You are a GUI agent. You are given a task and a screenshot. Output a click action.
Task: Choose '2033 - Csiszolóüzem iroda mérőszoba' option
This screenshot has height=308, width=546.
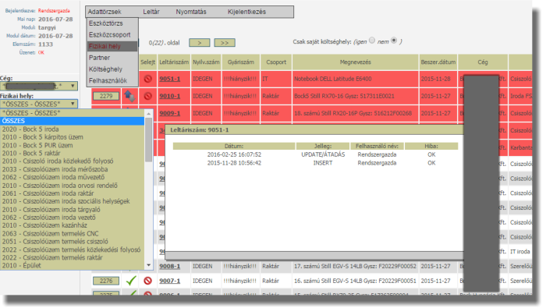click(x=72, y=169)
